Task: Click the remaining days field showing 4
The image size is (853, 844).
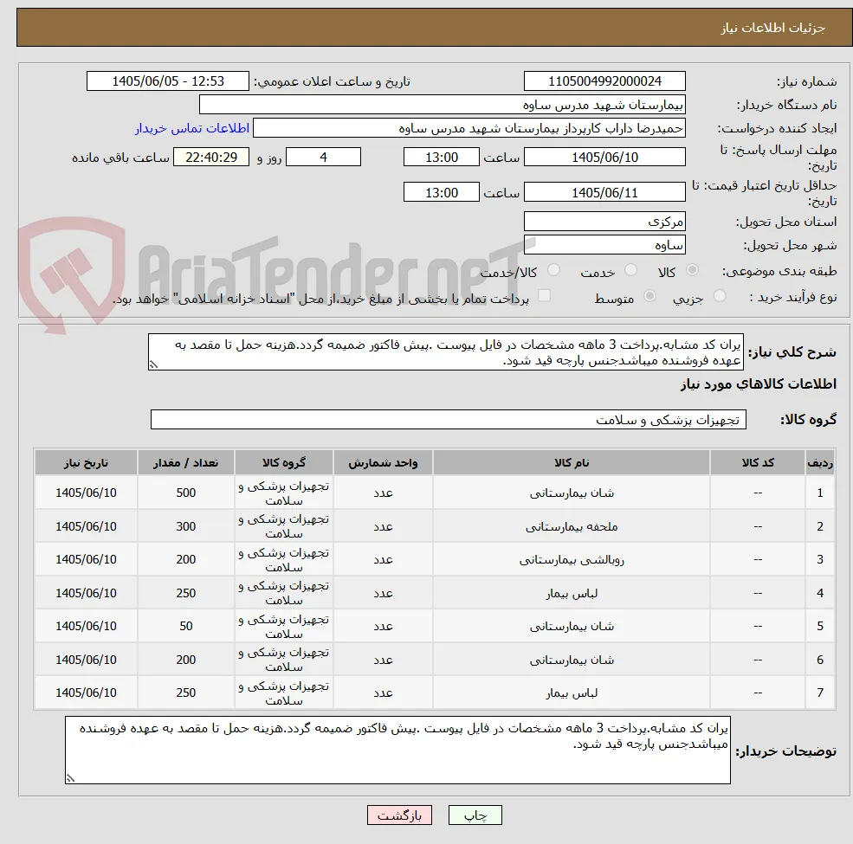Action: [x=323, y=158]
